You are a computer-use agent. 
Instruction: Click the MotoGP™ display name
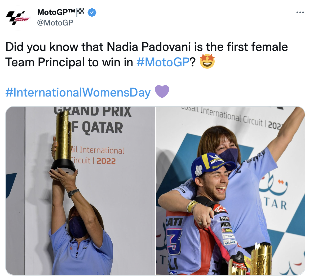click(56, 12)
